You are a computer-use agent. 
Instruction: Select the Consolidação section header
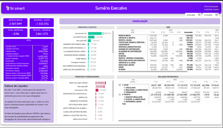140,21
